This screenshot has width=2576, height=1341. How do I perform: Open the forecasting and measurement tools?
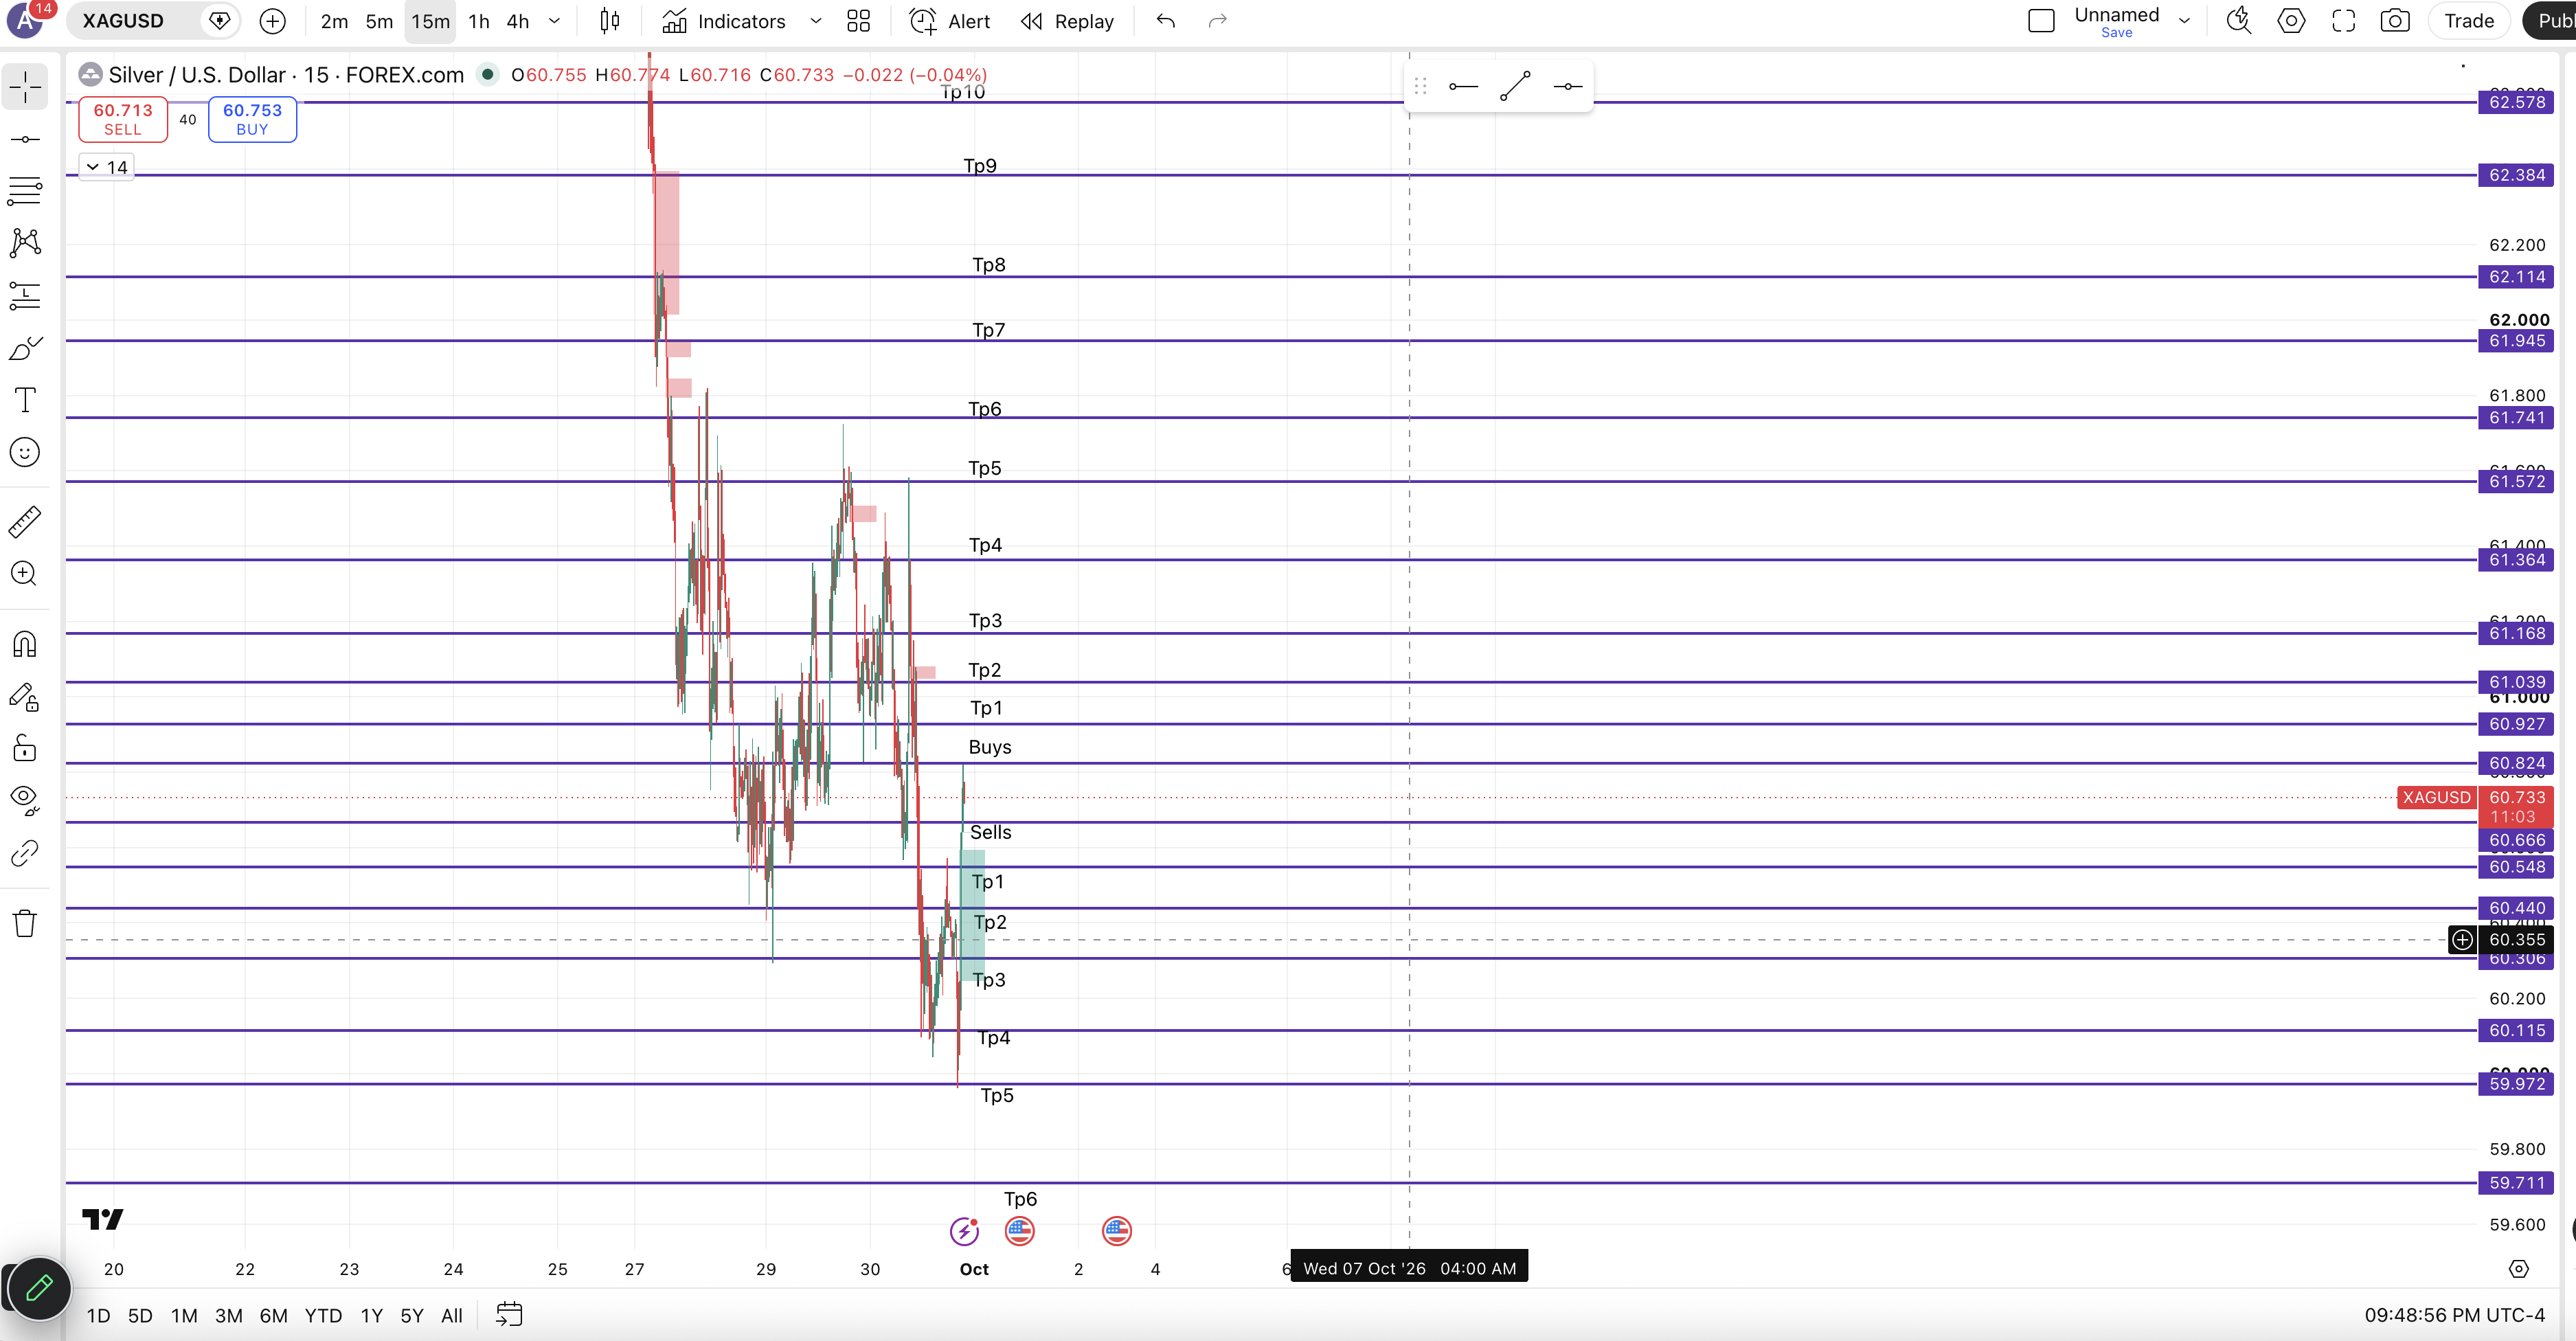tap(25, 295)
